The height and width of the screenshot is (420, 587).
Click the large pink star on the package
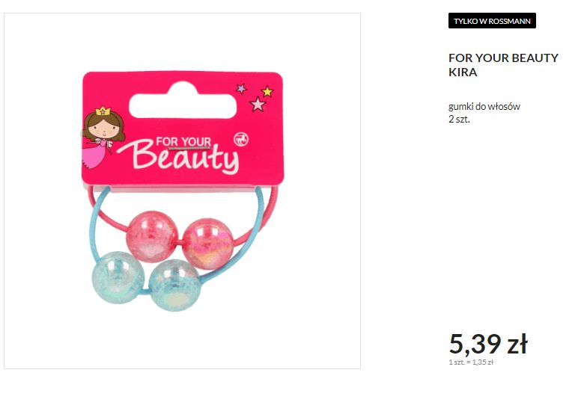coord(258,105)
